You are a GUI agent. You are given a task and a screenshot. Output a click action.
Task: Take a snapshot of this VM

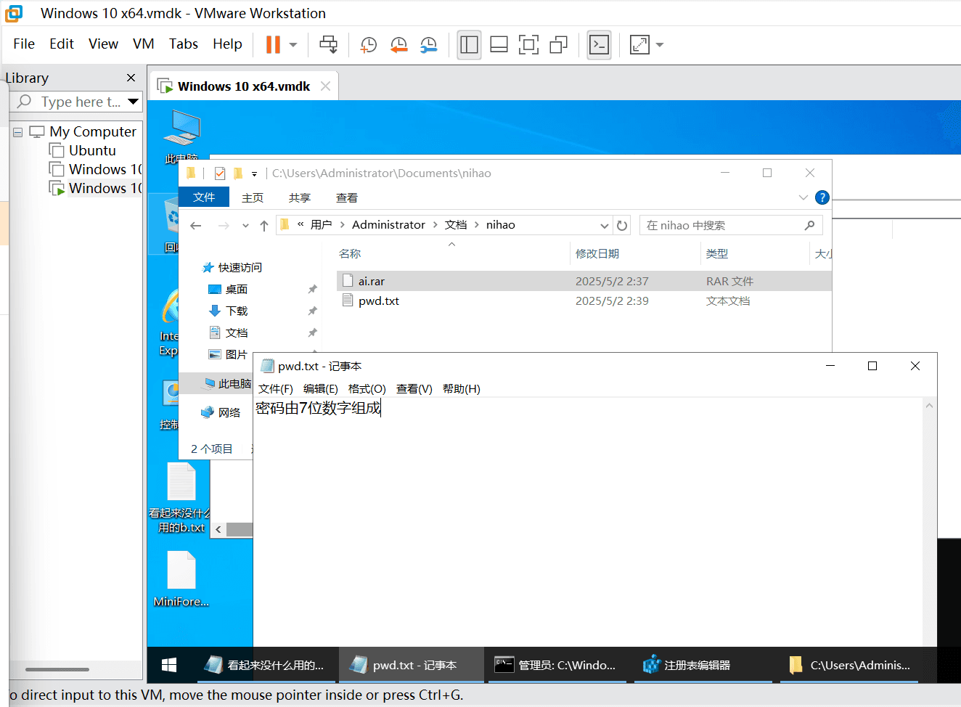tap(369, 45)
